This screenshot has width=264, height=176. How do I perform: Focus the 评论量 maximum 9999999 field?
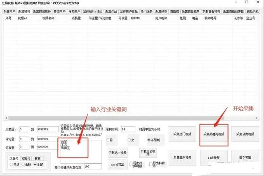pyautogui.click(x=48, y=139)
